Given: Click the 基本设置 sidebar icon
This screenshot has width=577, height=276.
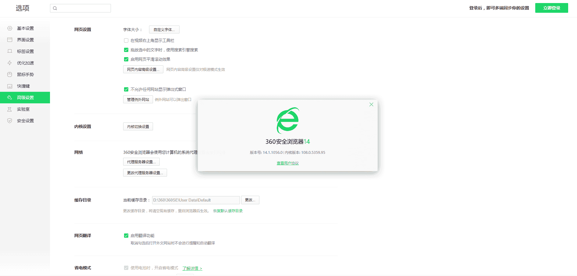Looking at the screenshot, I should point(10,28).
